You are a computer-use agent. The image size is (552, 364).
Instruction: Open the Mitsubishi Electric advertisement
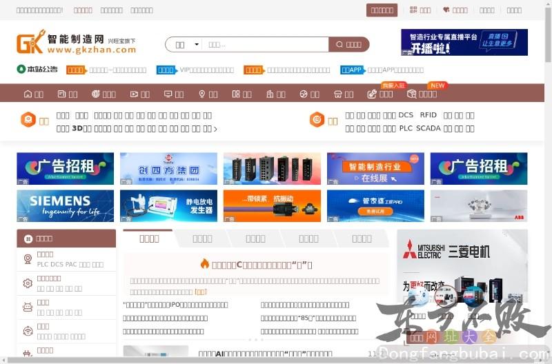[462, 266]
